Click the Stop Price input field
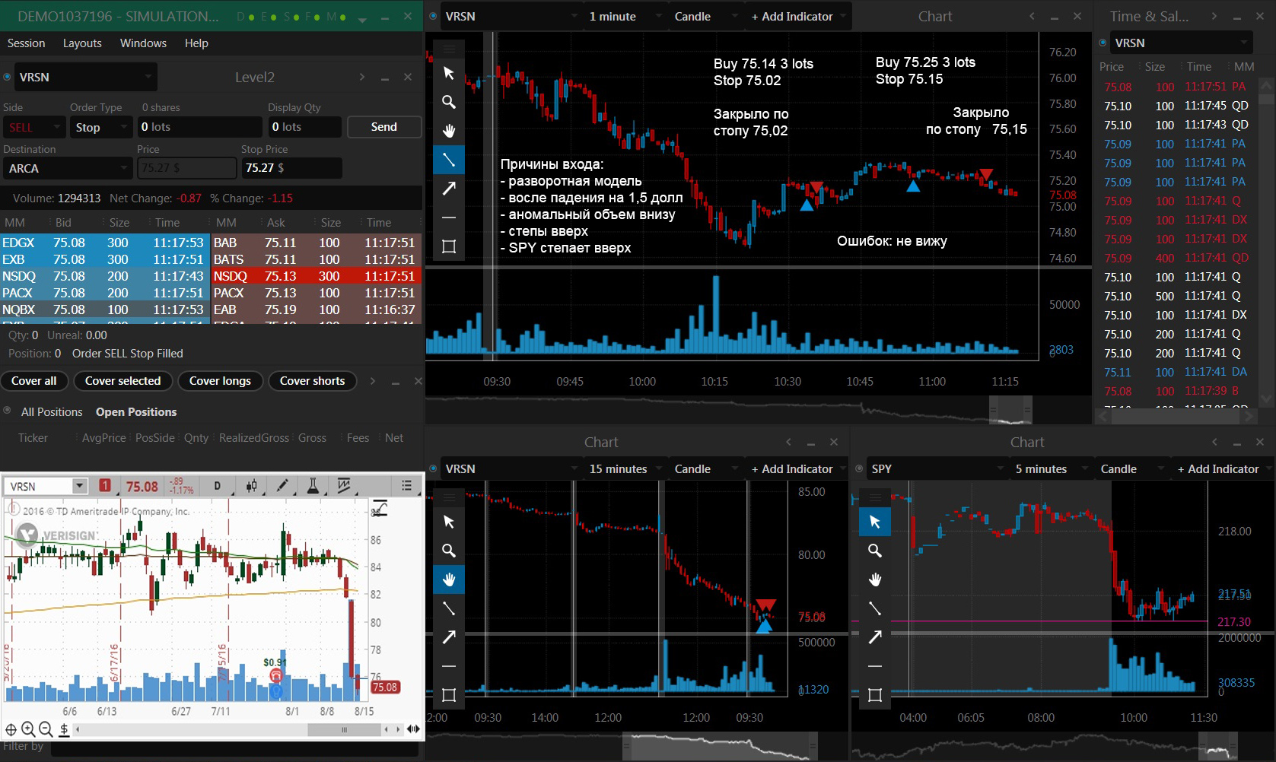The image size is (1276, 762). [291, 168]
